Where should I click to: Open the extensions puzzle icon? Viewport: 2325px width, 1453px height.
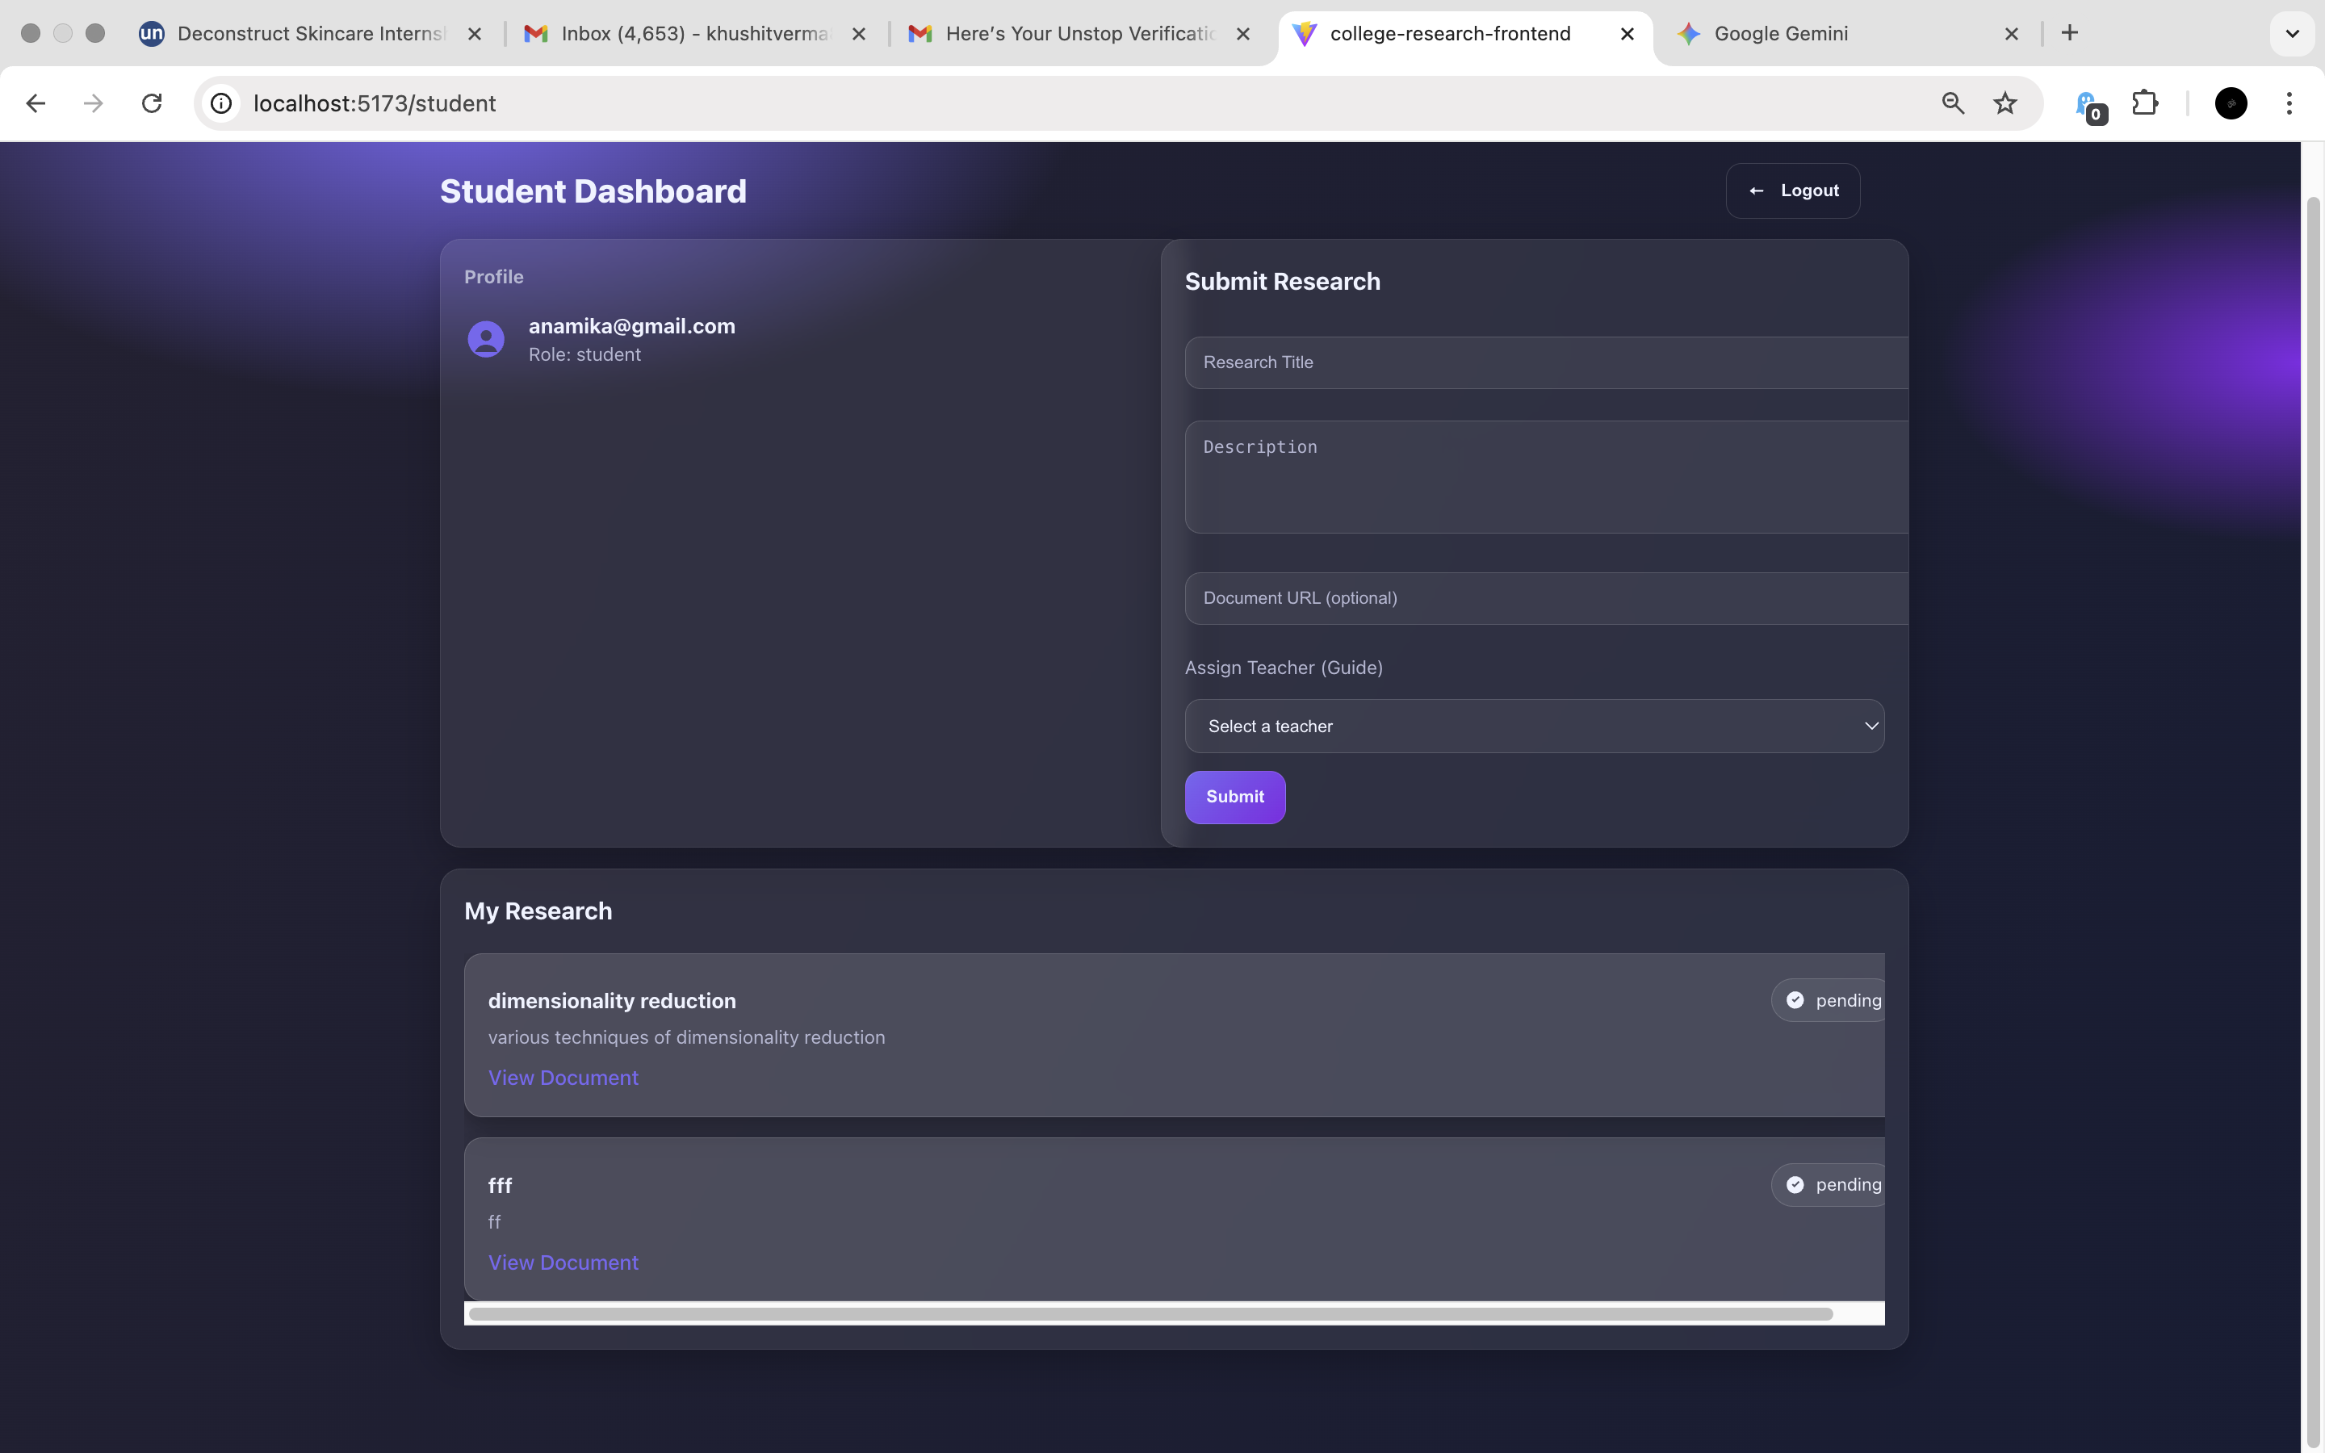click(2144, 103)
